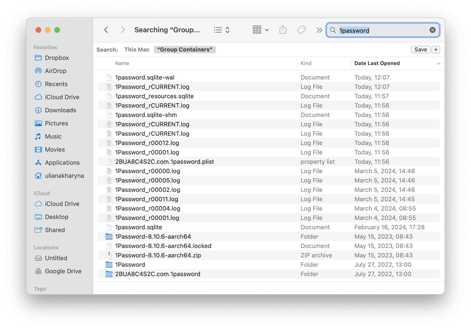Select the "Group Containers" search scope
This screenshot has height=329, width=471.
[185, 50]
